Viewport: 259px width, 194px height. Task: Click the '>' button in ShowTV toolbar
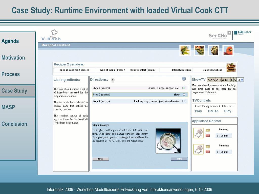coord(211,80)
